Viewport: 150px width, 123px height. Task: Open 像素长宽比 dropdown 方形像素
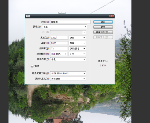click(68, 79)
